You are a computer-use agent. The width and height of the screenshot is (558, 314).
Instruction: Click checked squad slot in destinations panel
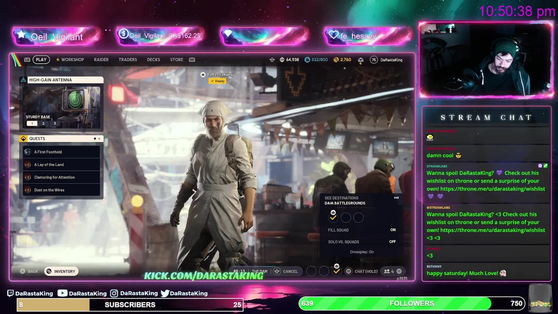click(x=333, y=217)
